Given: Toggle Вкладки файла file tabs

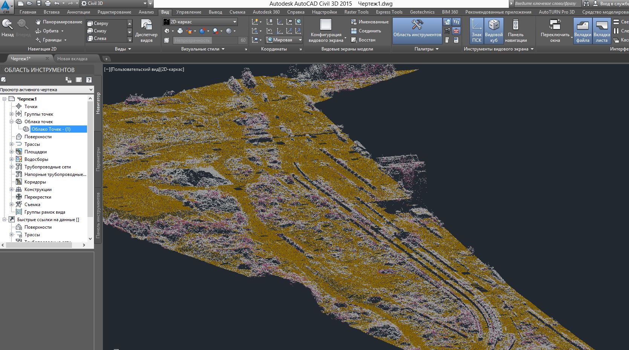Looking at the screenshot, I should (x=583, y=31).
